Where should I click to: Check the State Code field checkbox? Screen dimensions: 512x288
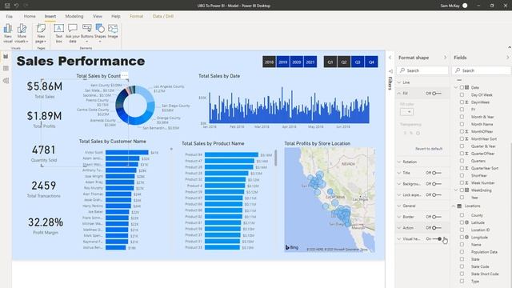[462, 266]
